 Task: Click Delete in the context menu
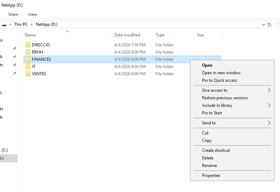[x=208, y=158]
